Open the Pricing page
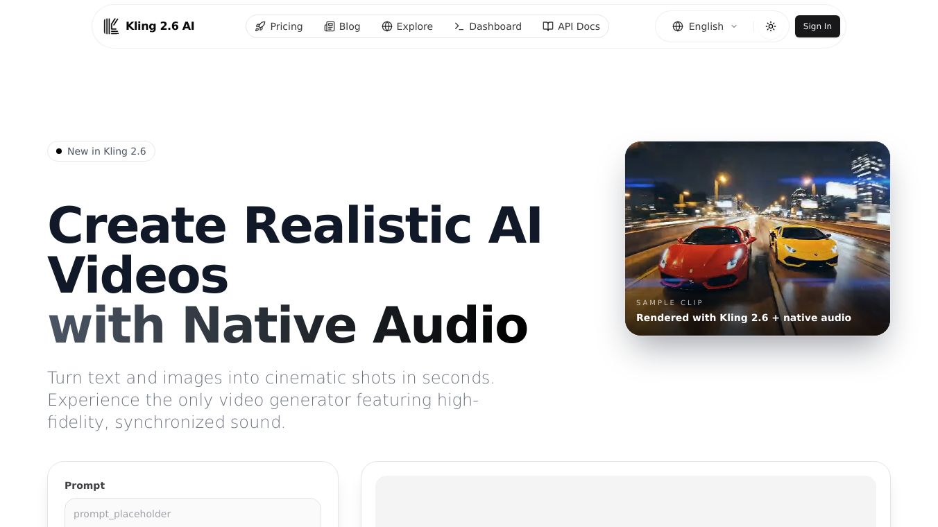 (279, 26)
